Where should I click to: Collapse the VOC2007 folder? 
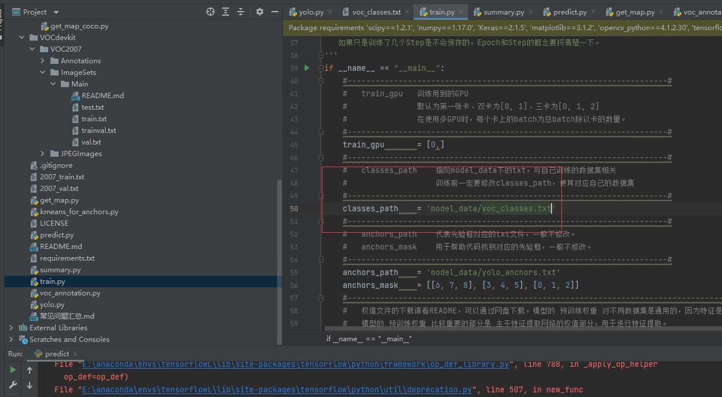tap(33, 49)
